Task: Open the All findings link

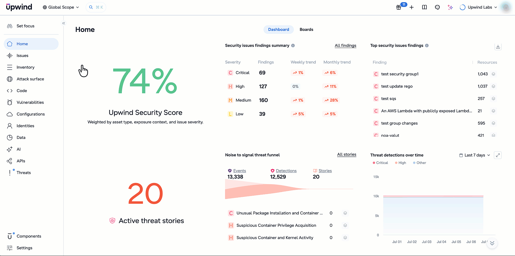Action: click(345, 46)
